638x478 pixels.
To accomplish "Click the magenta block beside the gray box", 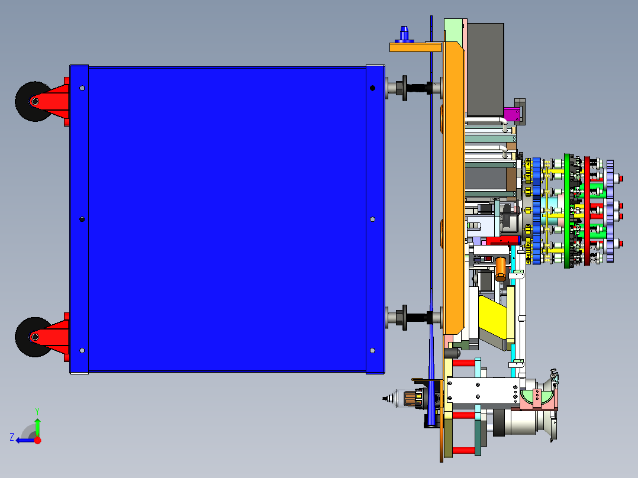I will click(x=511, y=114).
